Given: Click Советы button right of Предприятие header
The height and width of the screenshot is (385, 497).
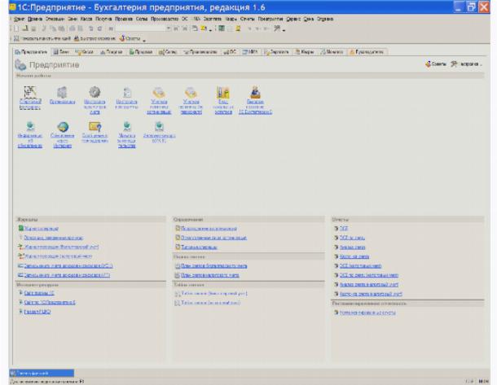Looking at the screenshot, I should click(x=436, y=64).
